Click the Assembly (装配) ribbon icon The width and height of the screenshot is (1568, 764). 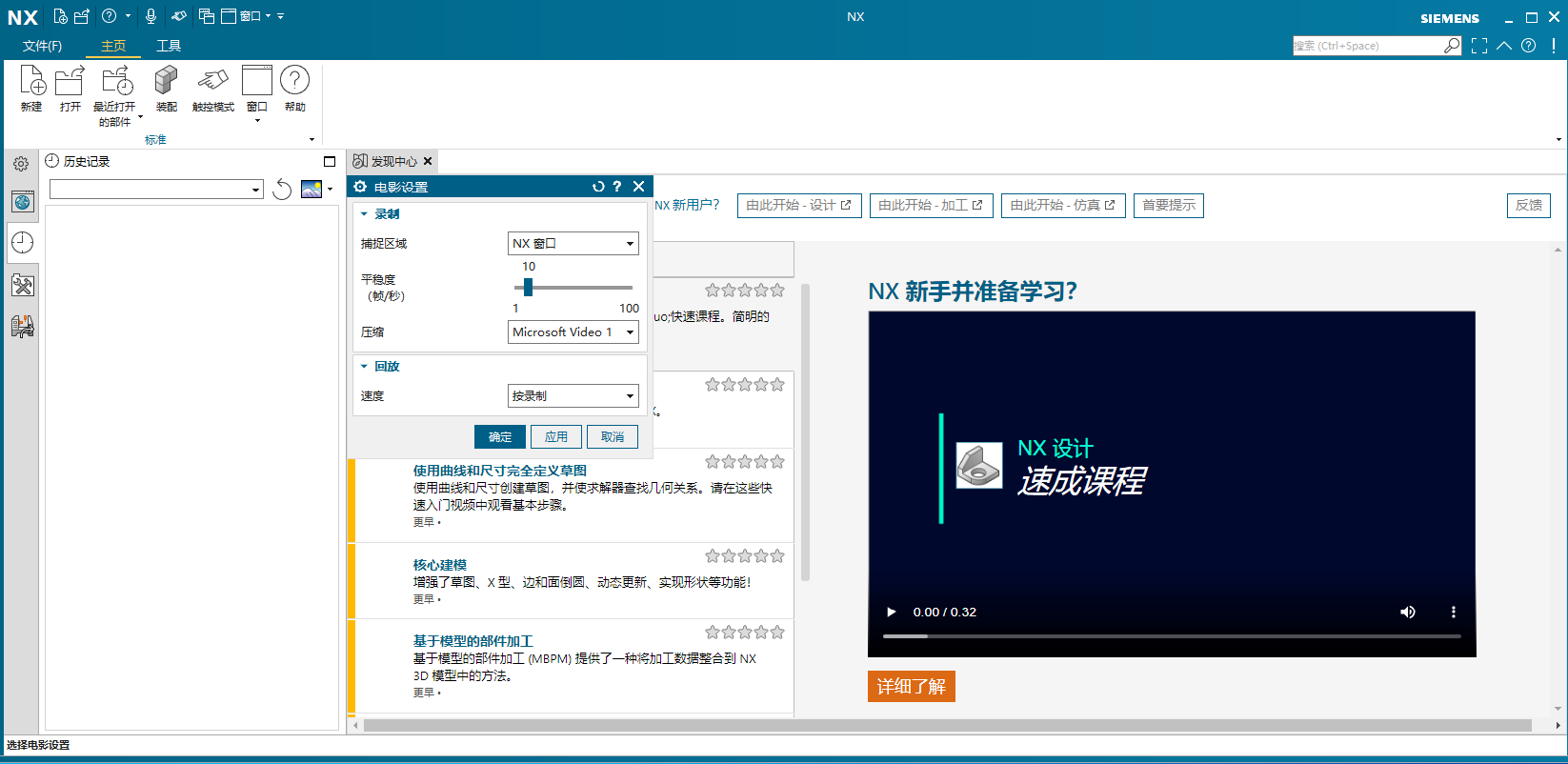point(167,89)
